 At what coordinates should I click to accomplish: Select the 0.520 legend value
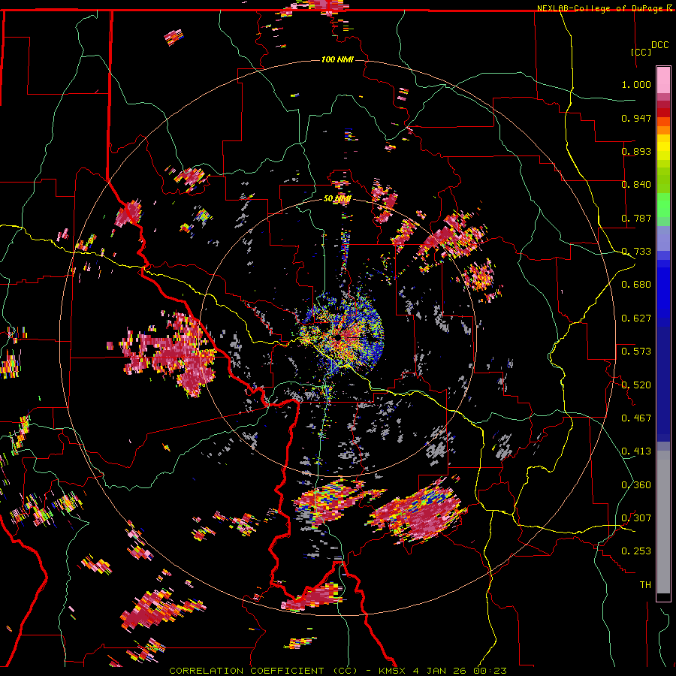[x=636, y=385]
